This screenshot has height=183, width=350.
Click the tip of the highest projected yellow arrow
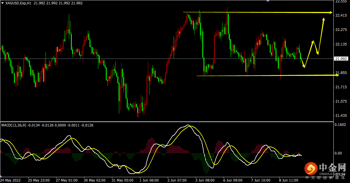pos(324,19)
